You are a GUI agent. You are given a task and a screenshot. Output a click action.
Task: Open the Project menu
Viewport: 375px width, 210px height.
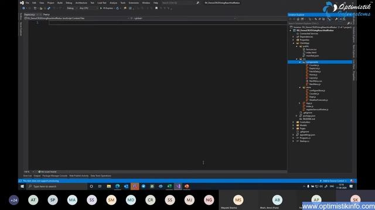click(x=50, y=3)
